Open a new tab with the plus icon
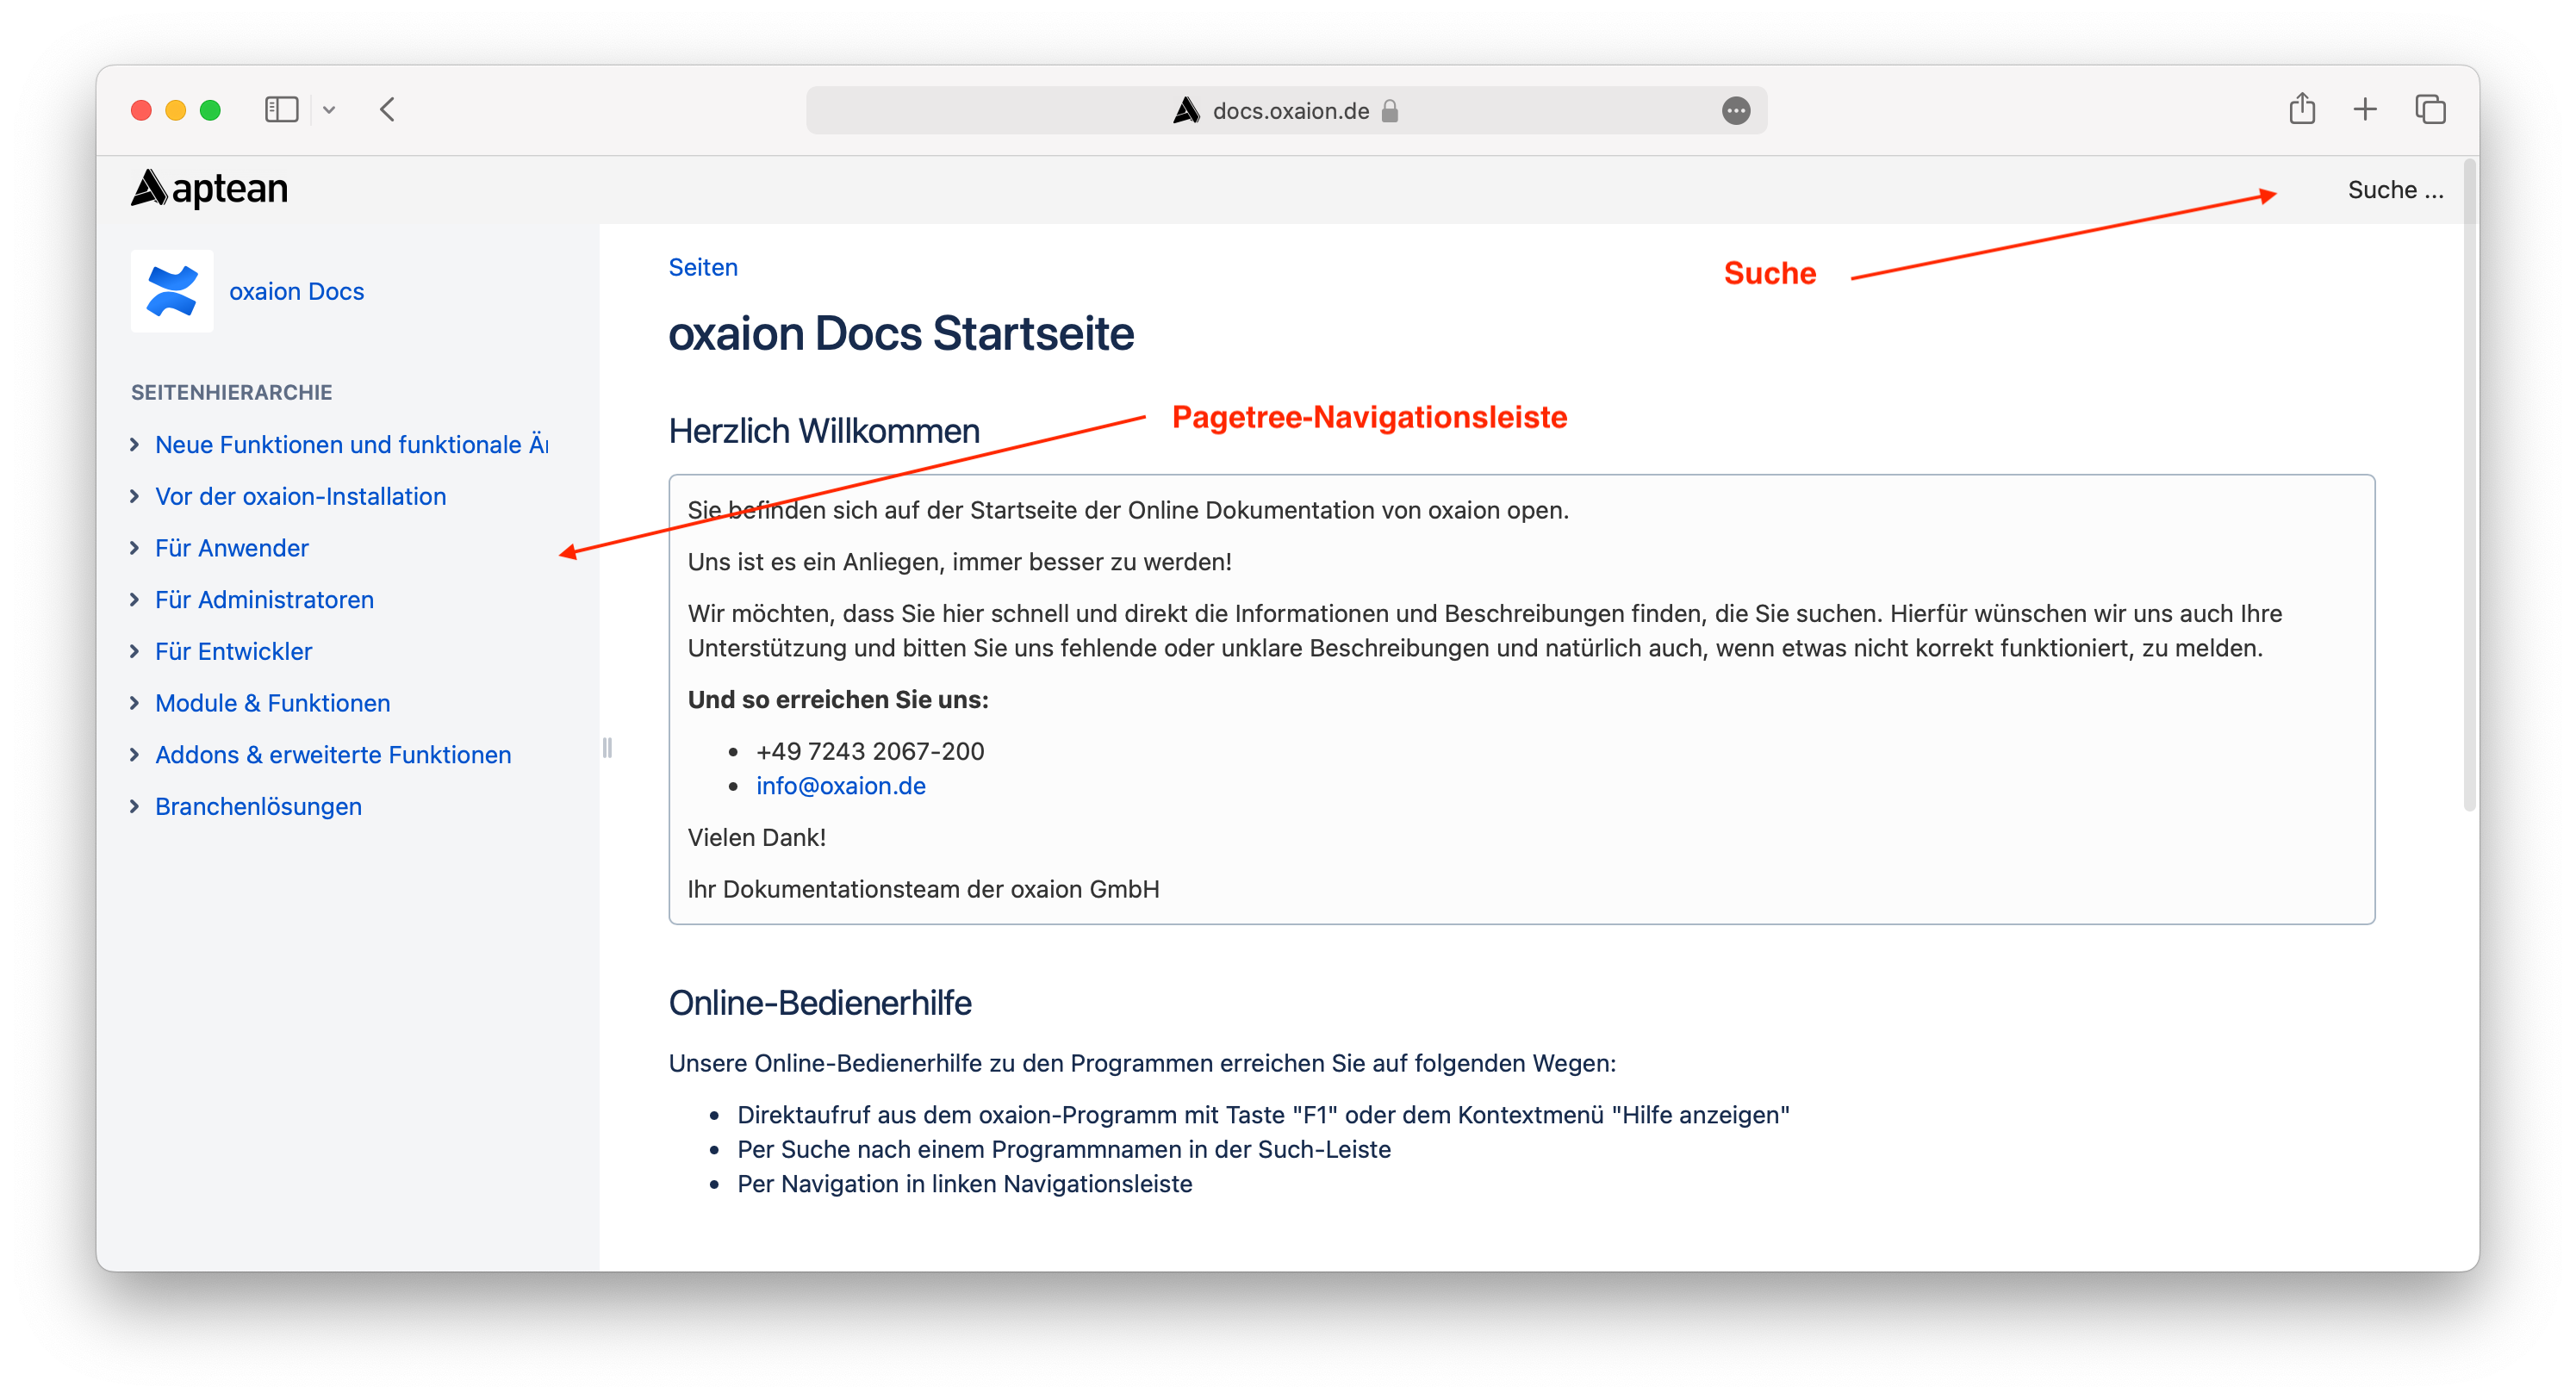The image size is (2576, 1399). pyautogui.click(x=2365, y=109)
